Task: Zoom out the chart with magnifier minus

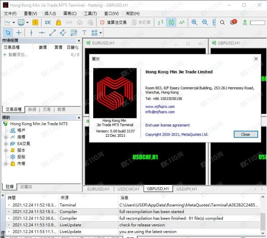Action: coord(205,22)
